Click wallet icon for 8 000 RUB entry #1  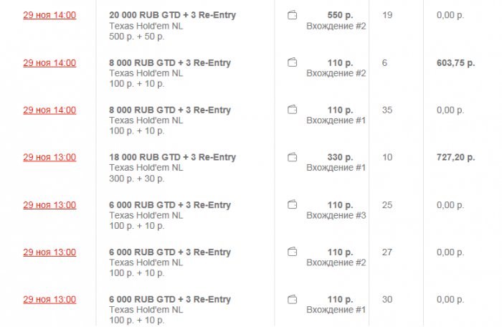pyautogui.click(x=292, y=110)
